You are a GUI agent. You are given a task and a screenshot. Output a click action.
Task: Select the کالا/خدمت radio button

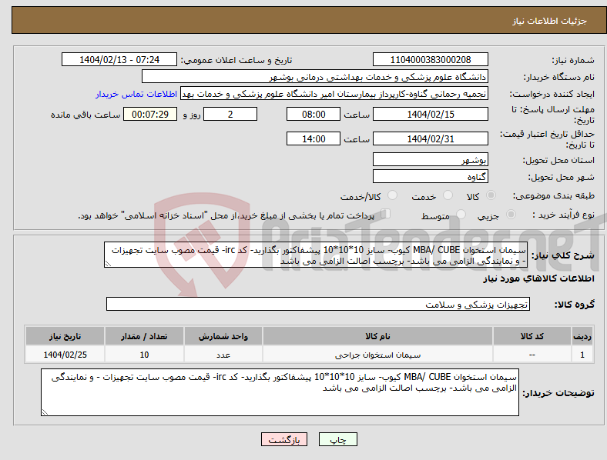pos(393,195)
